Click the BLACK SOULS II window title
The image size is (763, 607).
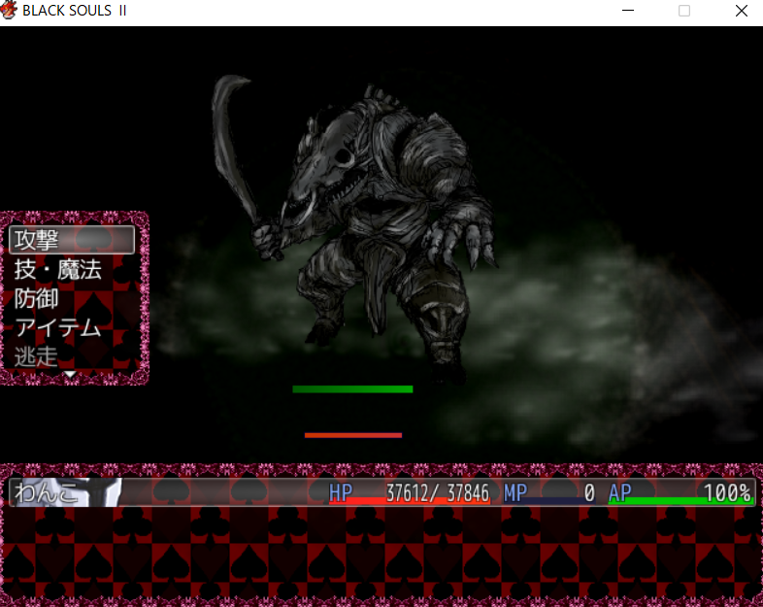tap(75, 11)
